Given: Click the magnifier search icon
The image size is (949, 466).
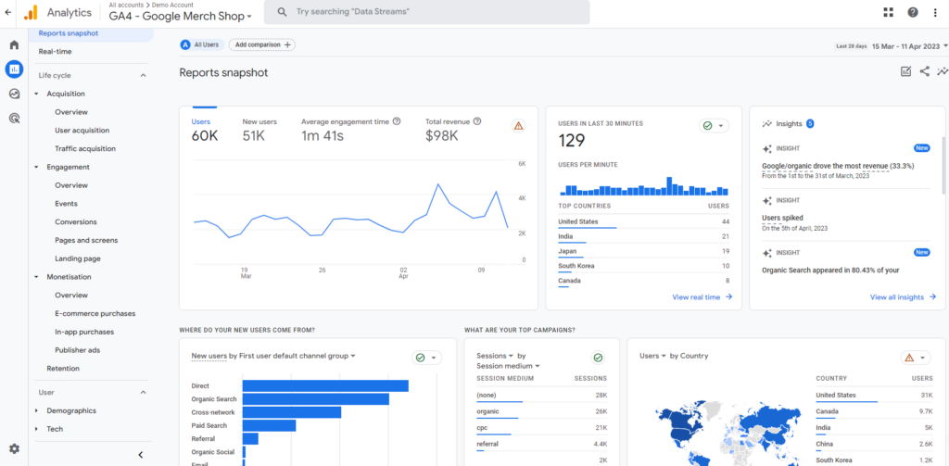Looking at the screenshot, I should [282, 12].
